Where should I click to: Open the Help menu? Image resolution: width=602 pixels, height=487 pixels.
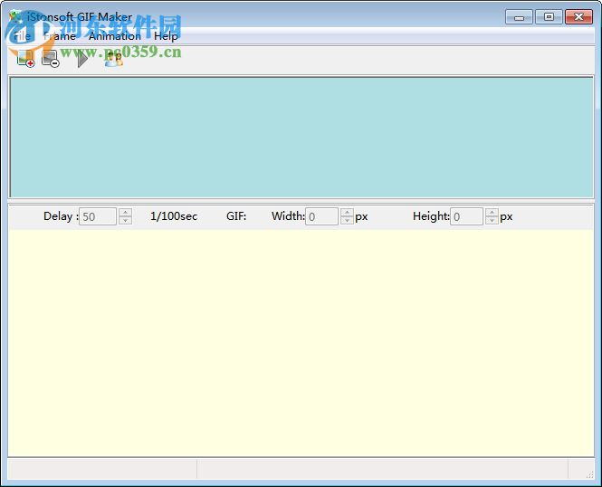point(166,36)
